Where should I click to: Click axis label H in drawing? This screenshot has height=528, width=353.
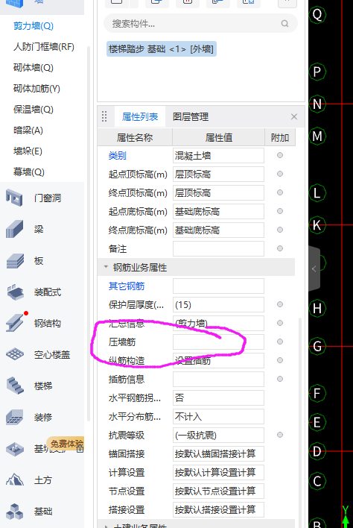pos(317,308)
